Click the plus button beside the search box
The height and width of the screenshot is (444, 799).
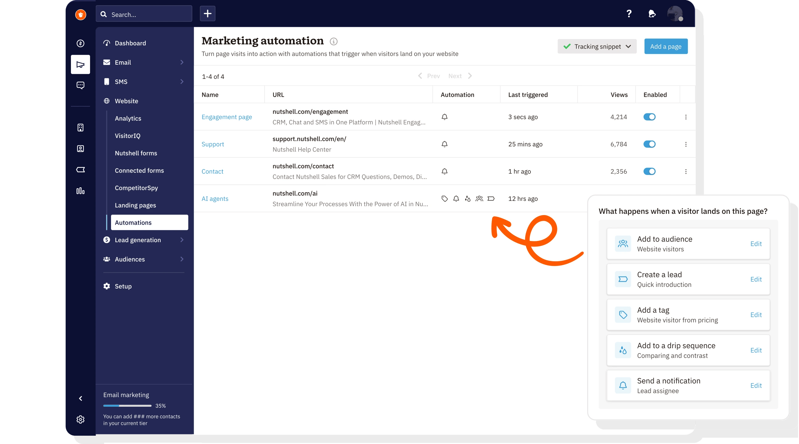[x=208, y=14]
